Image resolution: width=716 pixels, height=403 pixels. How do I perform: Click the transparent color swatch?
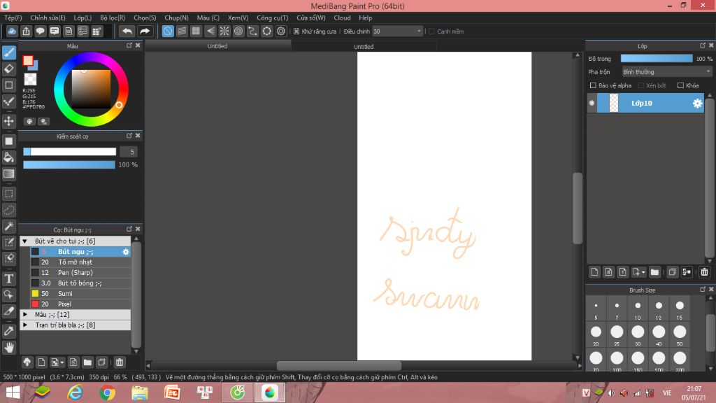click(x=30, y=79)
